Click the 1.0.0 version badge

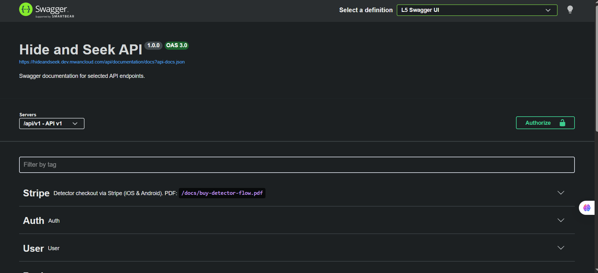click(x=153, y=45)
